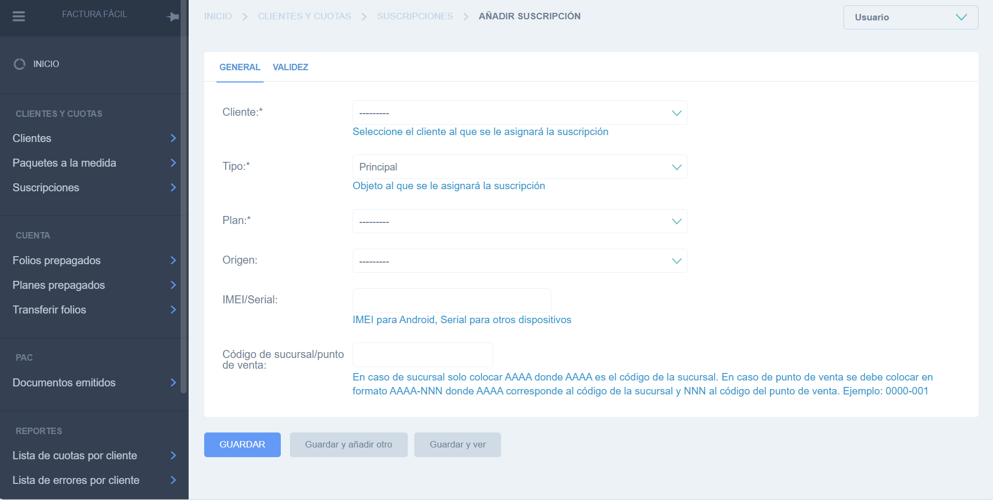The width and height of the screenshot is (993, 500).
Task: Click the PAC section header
Action: click(x=24, y=358)
